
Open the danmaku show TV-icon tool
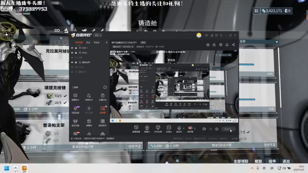tap(89, 123)
